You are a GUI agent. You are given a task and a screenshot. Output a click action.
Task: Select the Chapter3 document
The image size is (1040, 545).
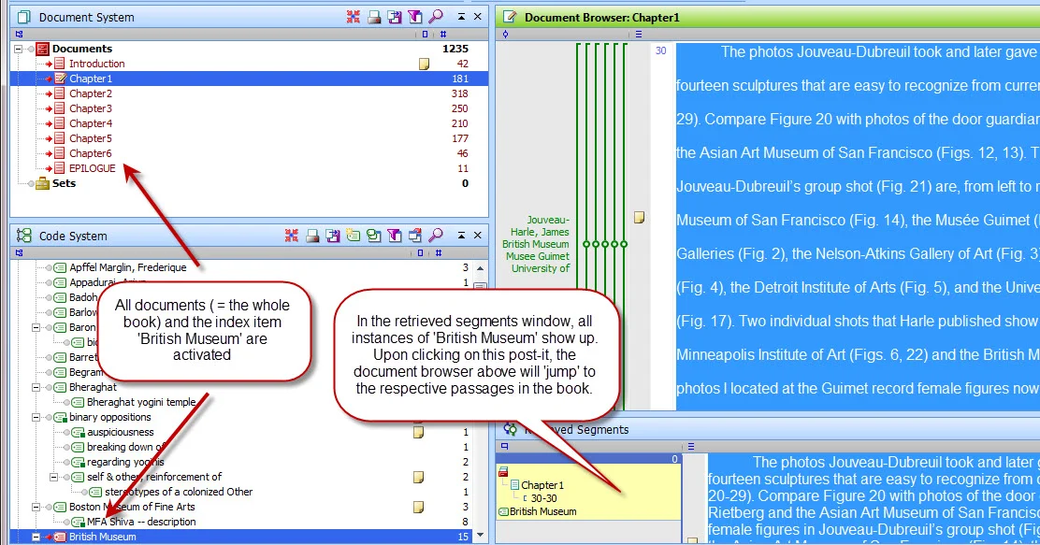[90, 108]
